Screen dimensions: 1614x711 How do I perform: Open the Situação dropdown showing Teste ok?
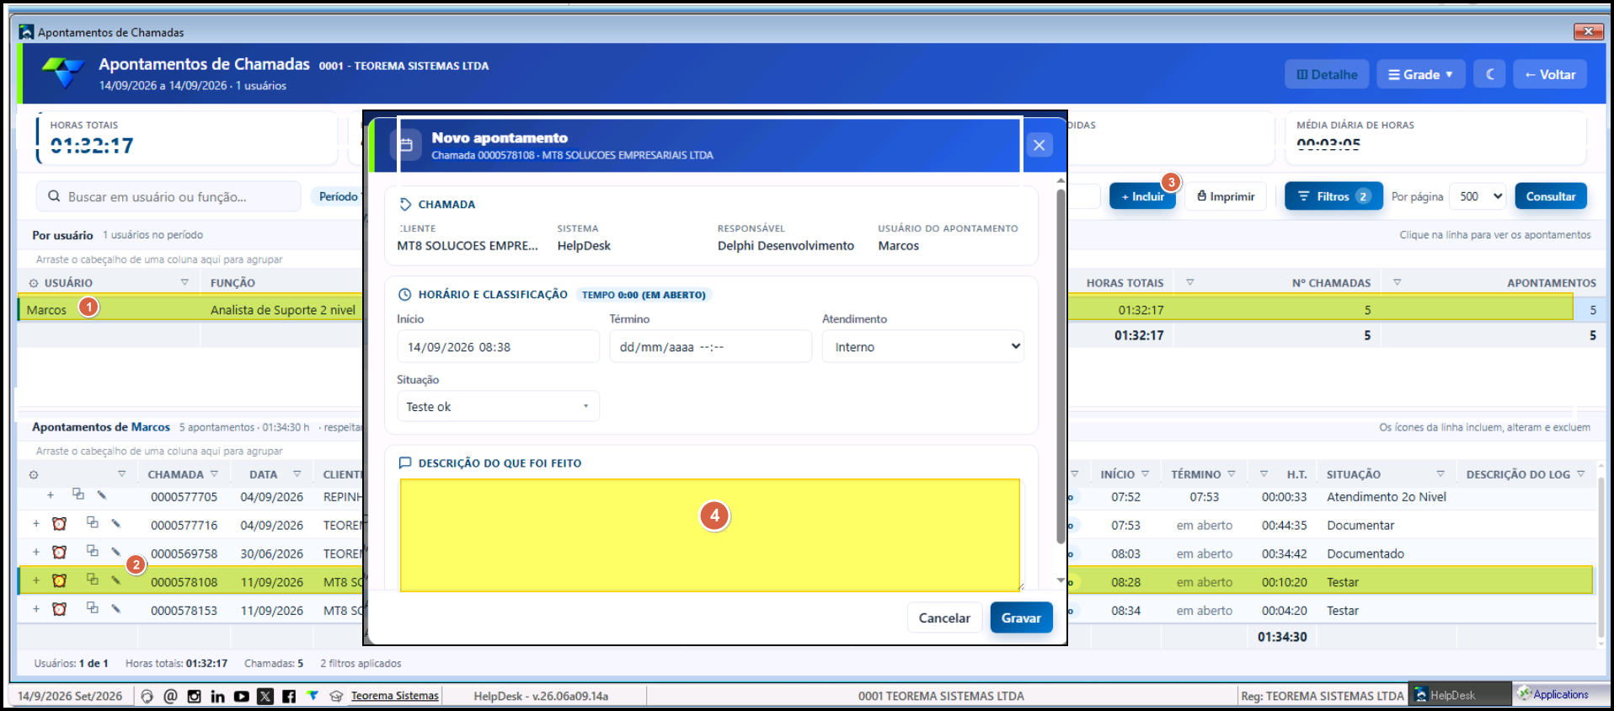(498, 406)
